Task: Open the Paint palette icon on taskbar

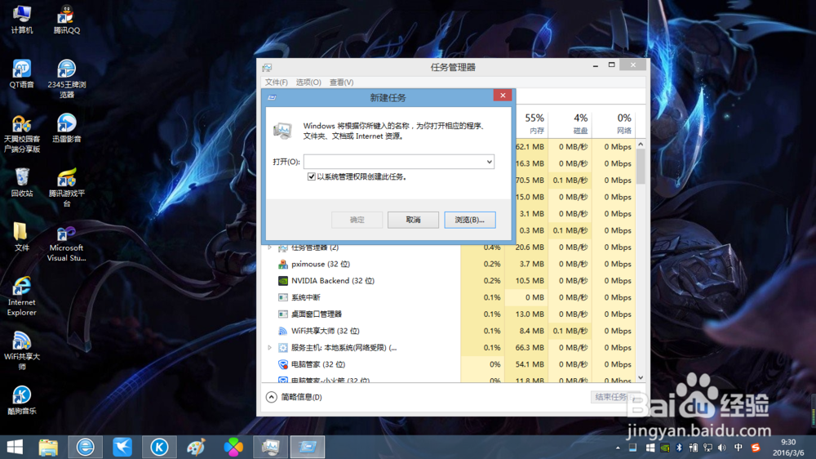Action: coord(196,447)
